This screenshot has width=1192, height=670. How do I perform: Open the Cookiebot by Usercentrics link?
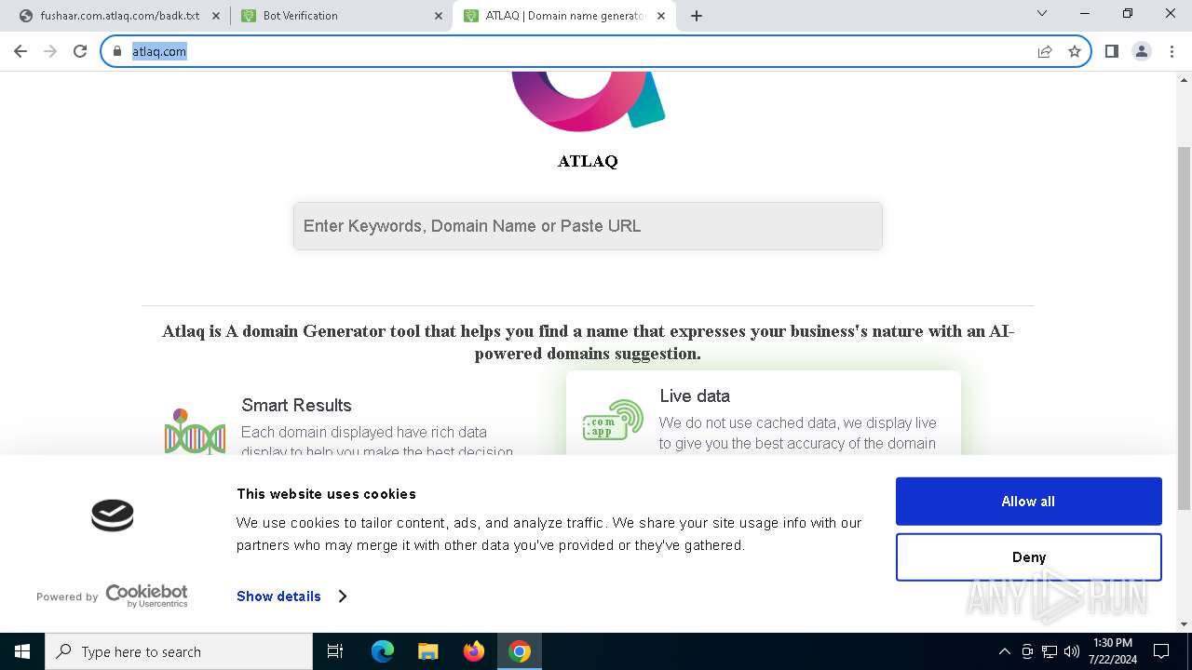[112, 596]
